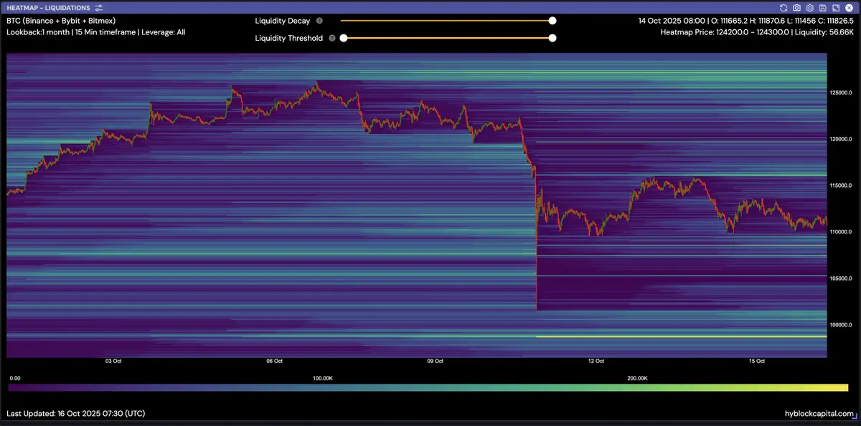Take a snapshot with the camera icon
The height and width of the screenshot is (426, 861).
796,8
